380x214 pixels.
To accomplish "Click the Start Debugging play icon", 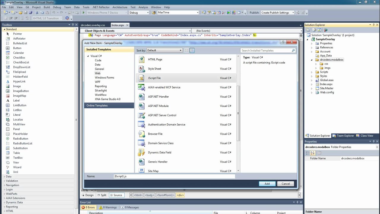I will tap(83, 12).
